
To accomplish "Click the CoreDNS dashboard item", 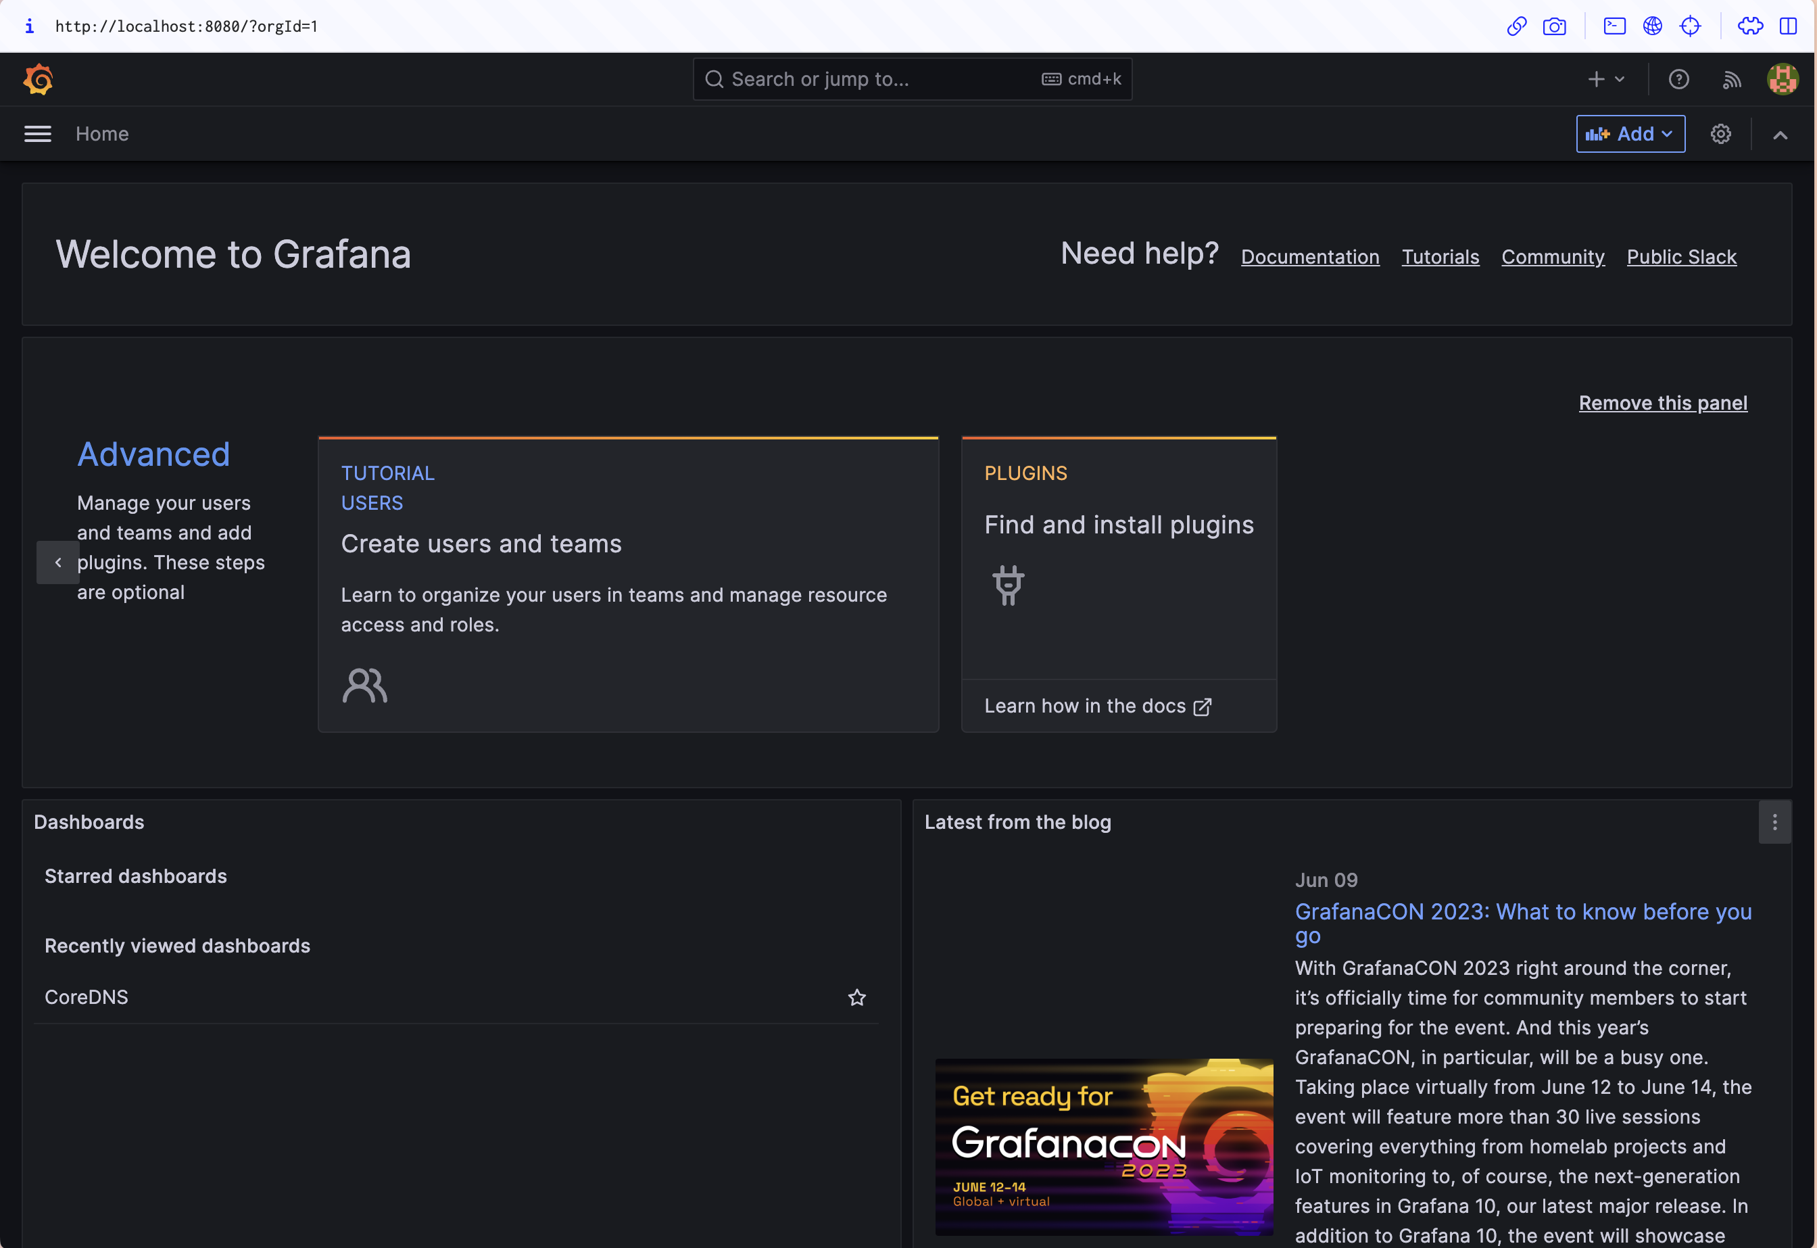I will (86, 995).
